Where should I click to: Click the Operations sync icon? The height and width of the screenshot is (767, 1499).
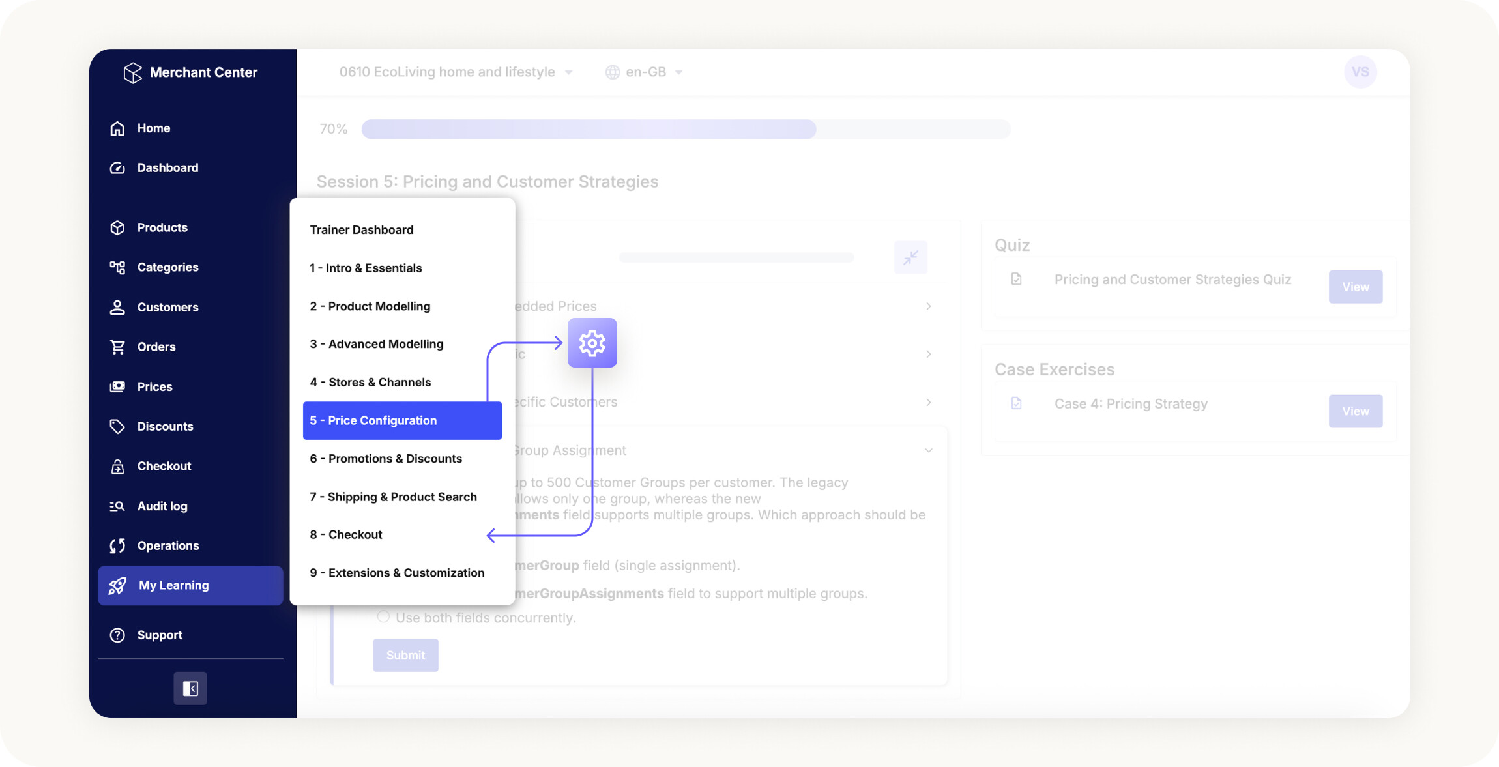pyautogui.click(x=117, y=545)
